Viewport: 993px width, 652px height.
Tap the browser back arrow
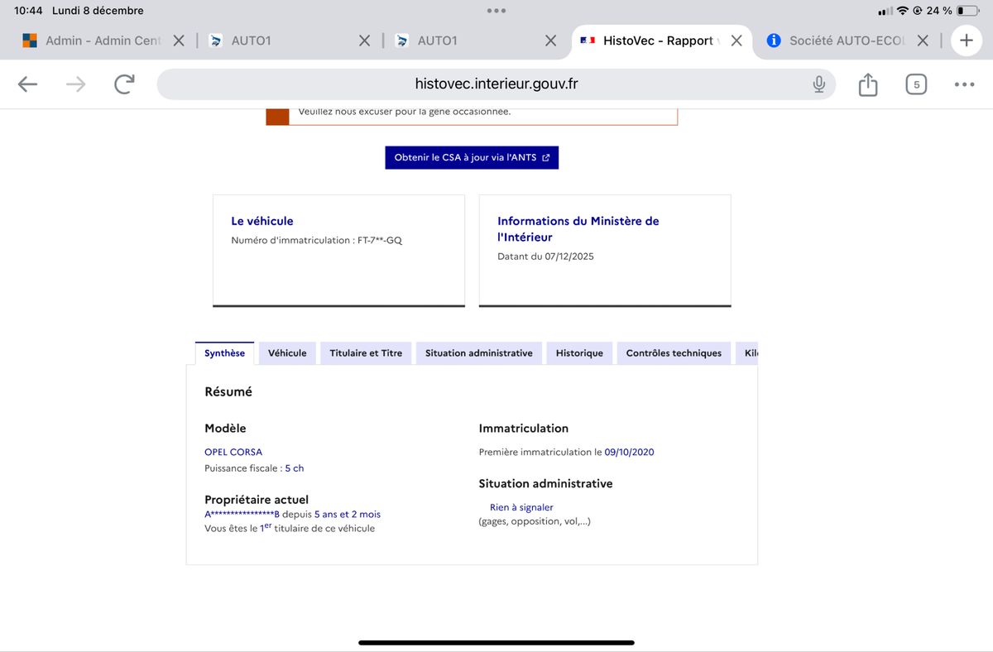[27, 84]
